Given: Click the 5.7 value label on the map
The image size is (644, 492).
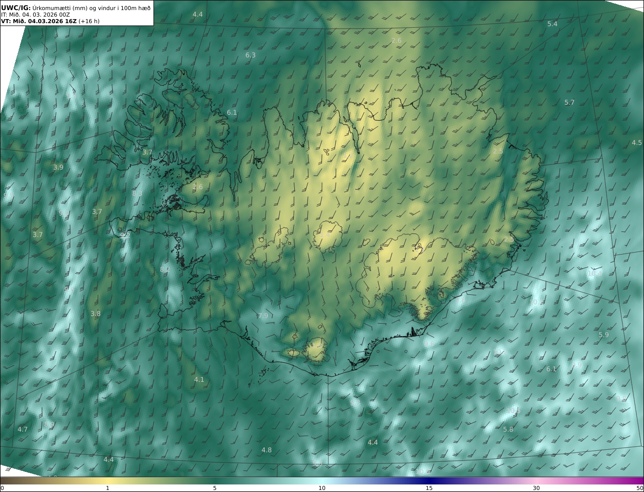Looking at the screenshot, I should click(x=569, y=103).
